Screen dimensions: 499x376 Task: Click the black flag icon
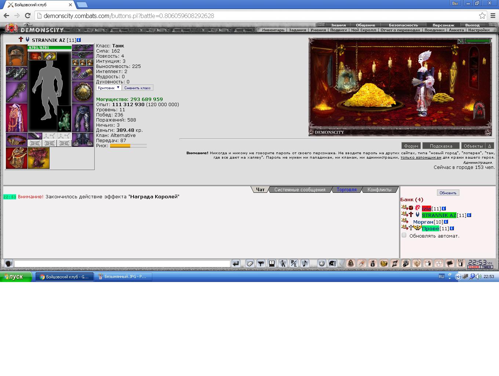click(450, 263)
